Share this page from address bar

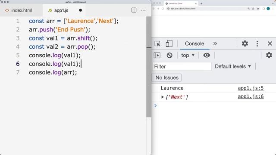pyautogui.click(x=253, y=9)
